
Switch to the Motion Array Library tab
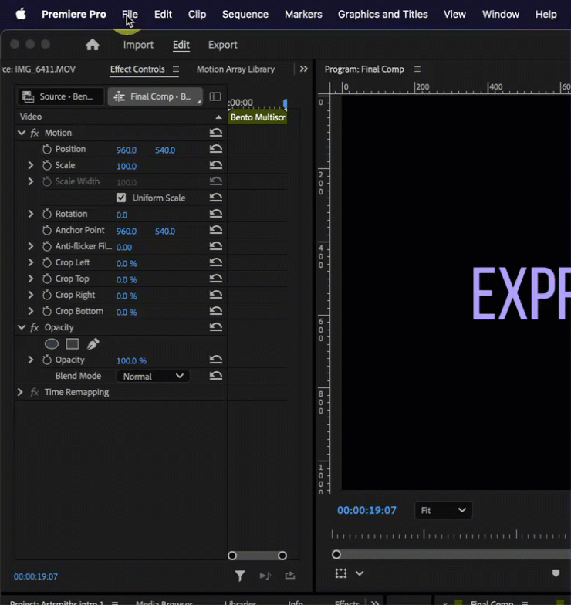coord(235,69)
